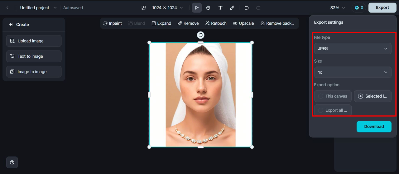Select the Selected layers export option
399x174 pixels.
[373, 96]
